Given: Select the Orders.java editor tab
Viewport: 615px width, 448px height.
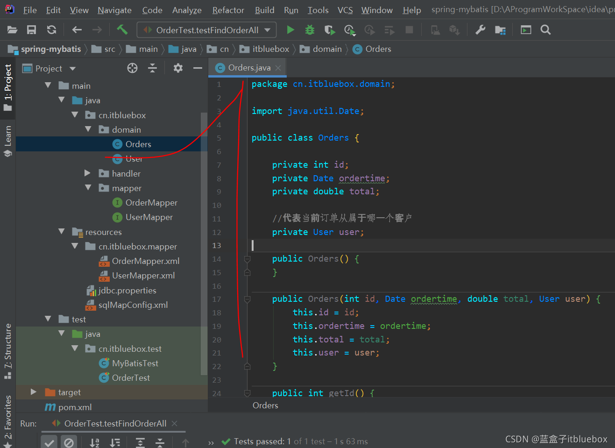Looking at the screenshot, I should [247, 68].
